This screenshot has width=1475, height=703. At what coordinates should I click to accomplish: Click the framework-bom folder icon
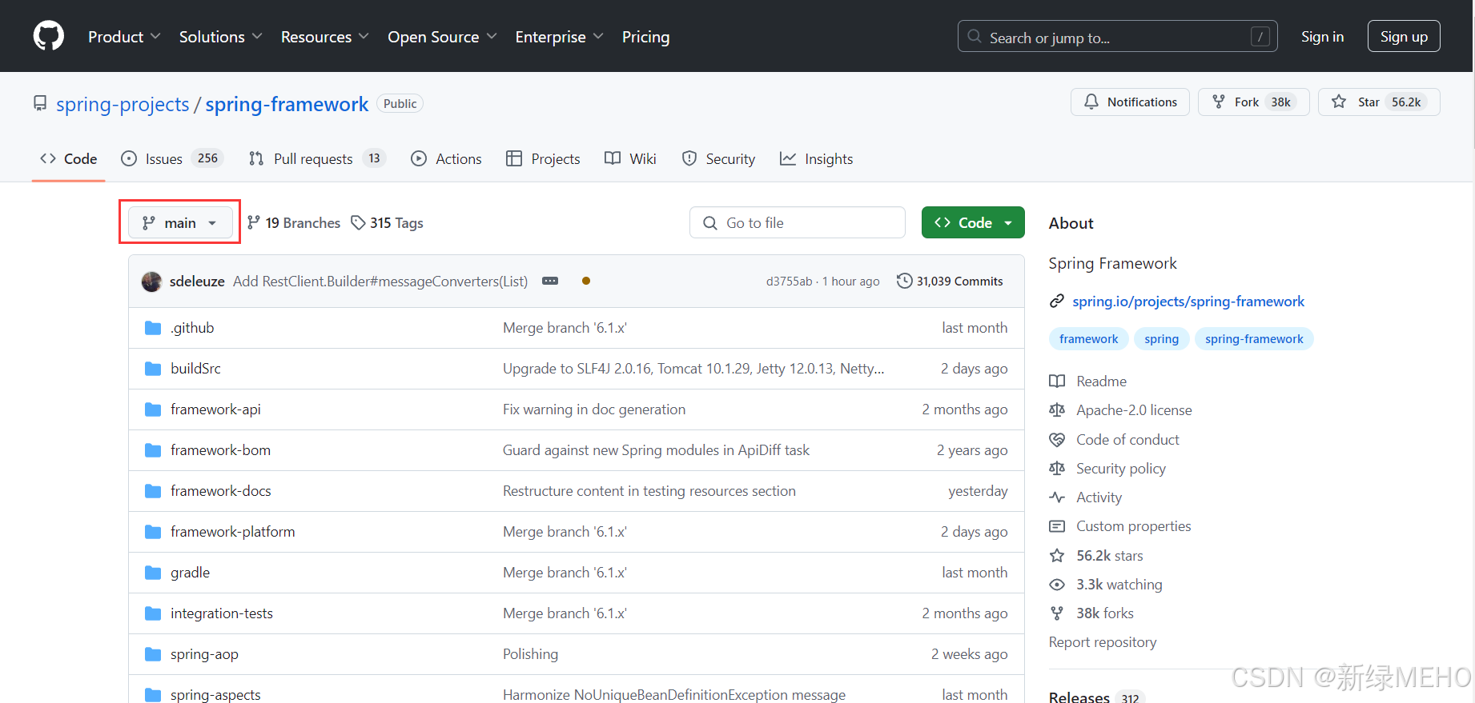coord(153,450)
